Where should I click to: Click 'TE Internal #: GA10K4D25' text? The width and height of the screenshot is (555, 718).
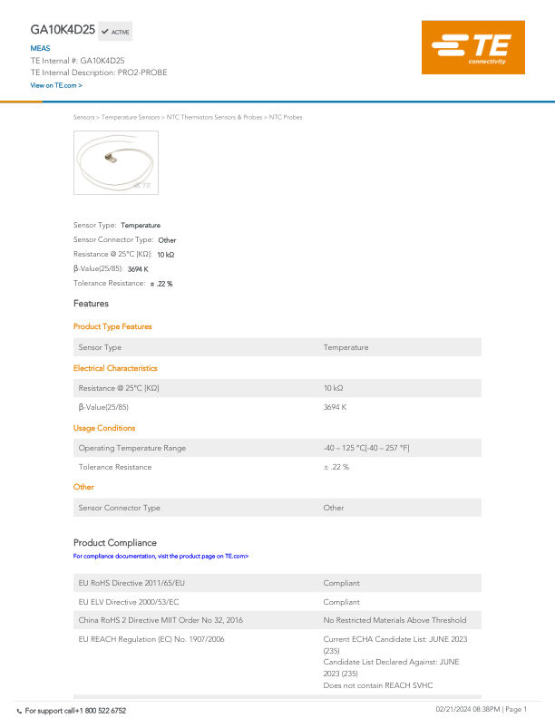click(77, 61)
